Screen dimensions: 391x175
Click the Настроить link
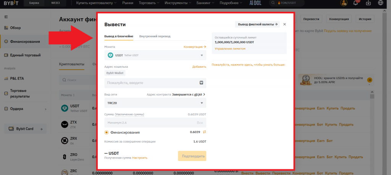[x=140, y=158]
